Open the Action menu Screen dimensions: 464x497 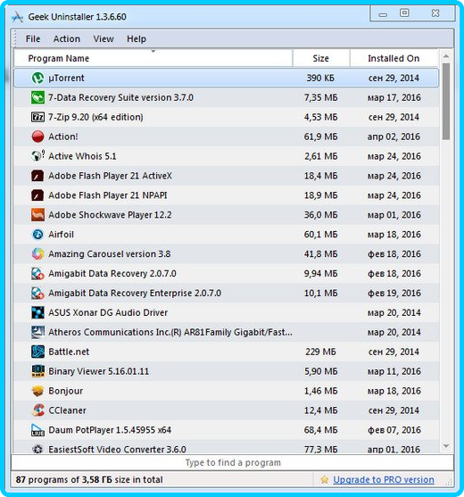tap(67, 39)
